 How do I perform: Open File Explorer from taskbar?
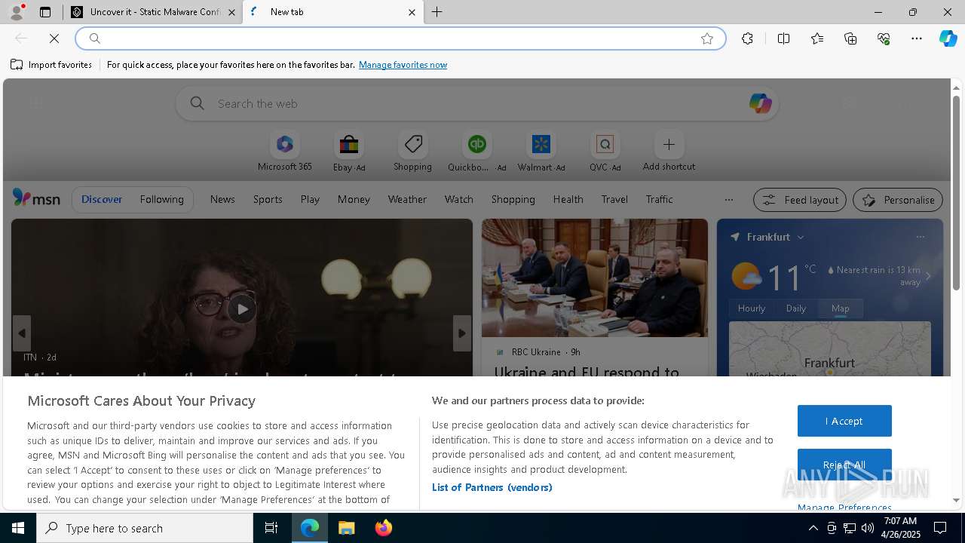pos(347,528)
